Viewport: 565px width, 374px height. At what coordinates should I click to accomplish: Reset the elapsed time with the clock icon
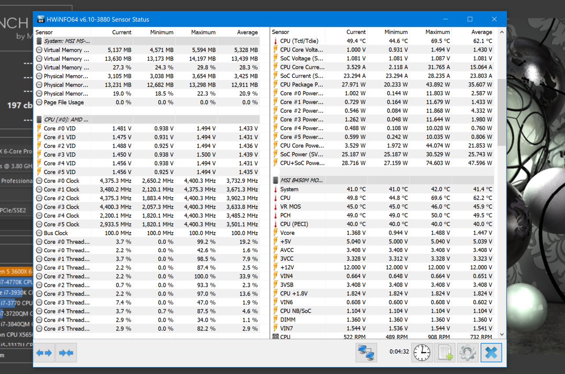tap(422, 353)
